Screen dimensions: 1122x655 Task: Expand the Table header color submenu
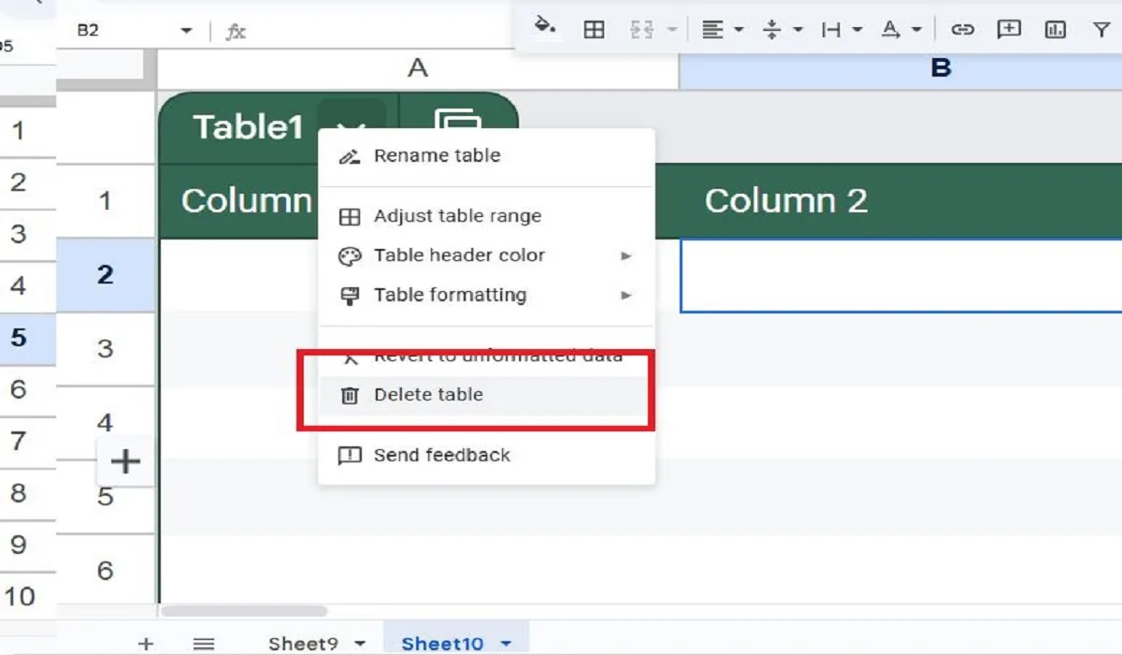[458, 255]
